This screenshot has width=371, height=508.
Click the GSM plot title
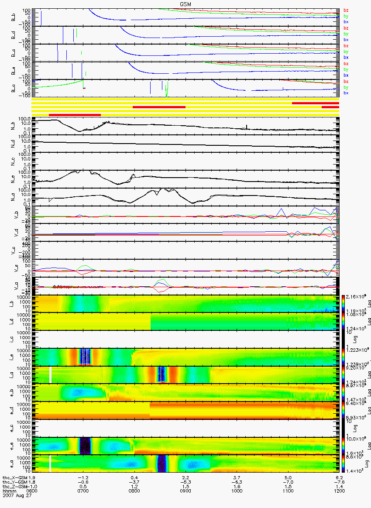click(185, 4)
